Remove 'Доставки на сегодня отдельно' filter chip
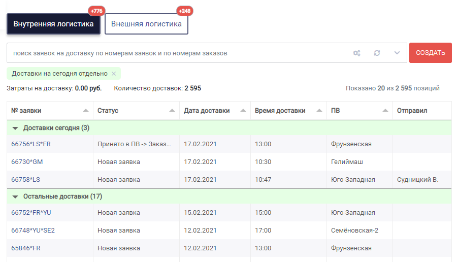 114,74
